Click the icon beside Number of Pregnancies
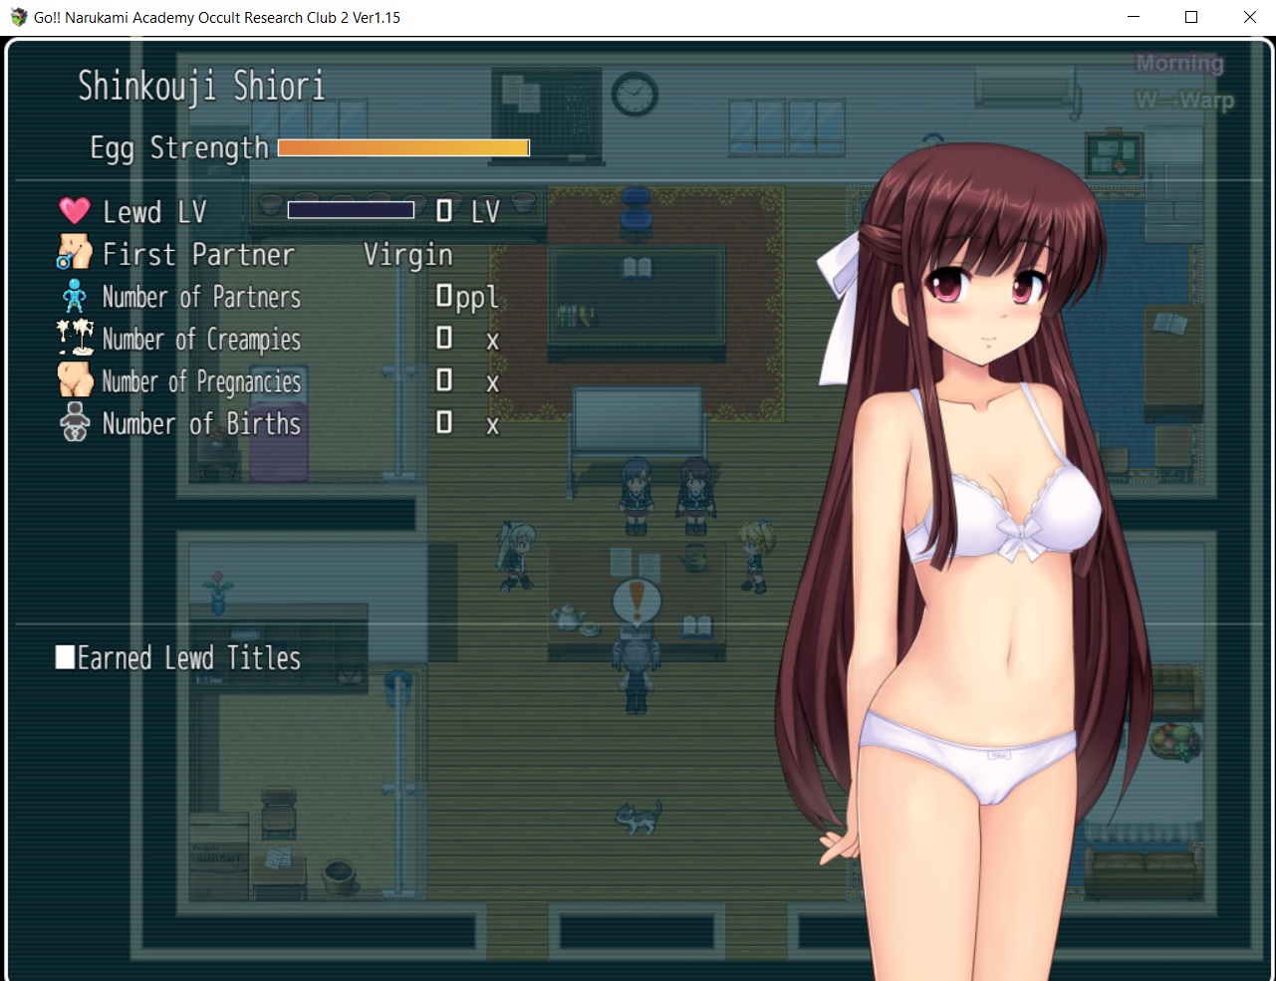The height and width of the screenshot is (981, 1276). point(75,379)
